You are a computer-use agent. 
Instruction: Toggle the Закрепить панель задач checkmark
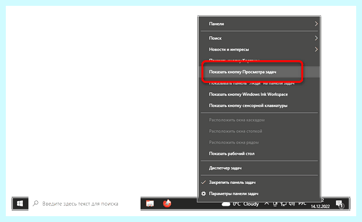[203, 182]
